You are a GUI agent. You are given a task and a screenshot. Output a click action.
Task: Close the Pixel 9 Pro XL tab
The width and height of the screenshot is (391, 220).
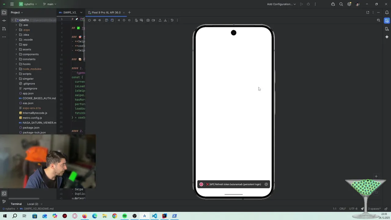tap(124, 13)
